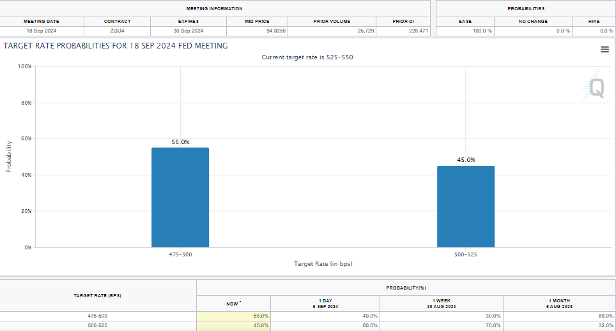Screen dimensions: 616x331
Task: Click the 1 WEEK 30 Aug 2024 column header
Action: pos(442,304)
